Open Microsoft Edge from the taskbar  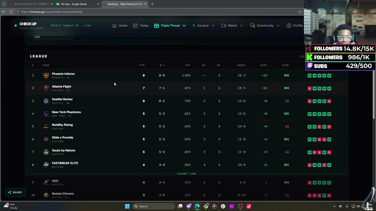tap(197, 206)
